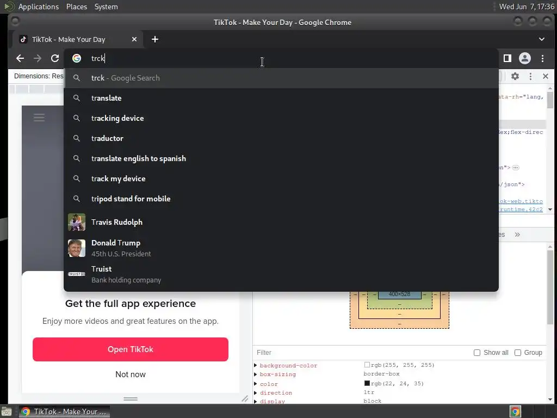Reload the TikTok page
The image size is (557, 418).
click(55, 58)
